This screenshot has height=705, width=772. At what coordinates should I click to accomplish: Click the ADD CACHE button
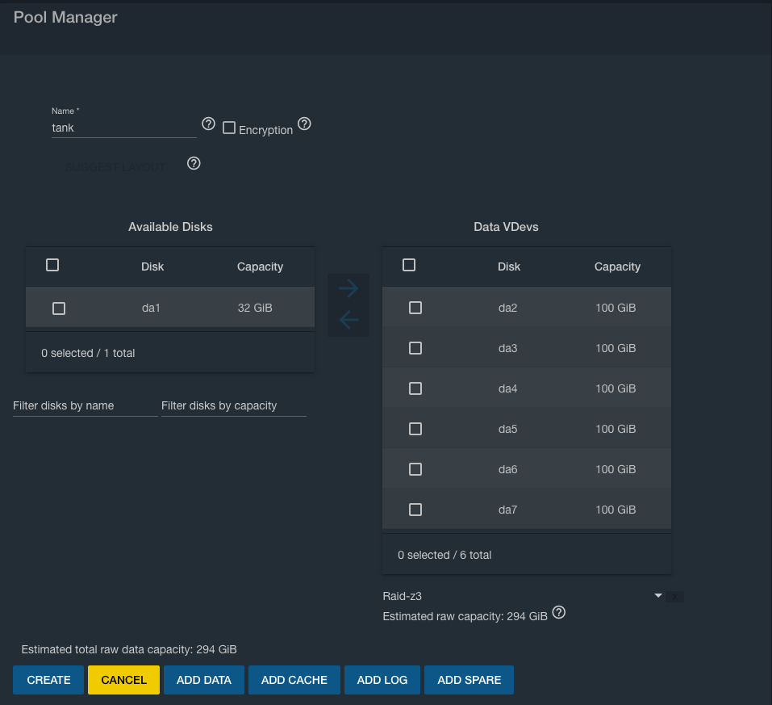click(294, 680)
